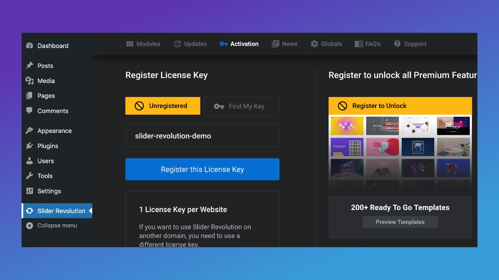Click '200+ Ready To Go Templates' text
Screen dimensions: 499x280
pos(400,207)
